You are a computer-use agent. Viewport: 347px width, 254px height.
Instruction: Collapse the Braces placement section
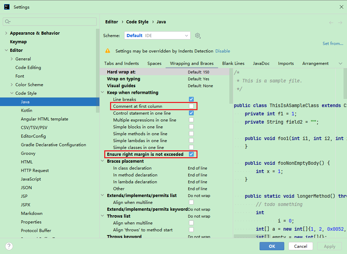click(103, 161)
